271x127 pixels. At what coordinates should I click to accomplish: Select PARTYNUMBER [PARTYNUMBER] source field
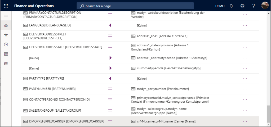pyautogui.click(x=52, y=89)
